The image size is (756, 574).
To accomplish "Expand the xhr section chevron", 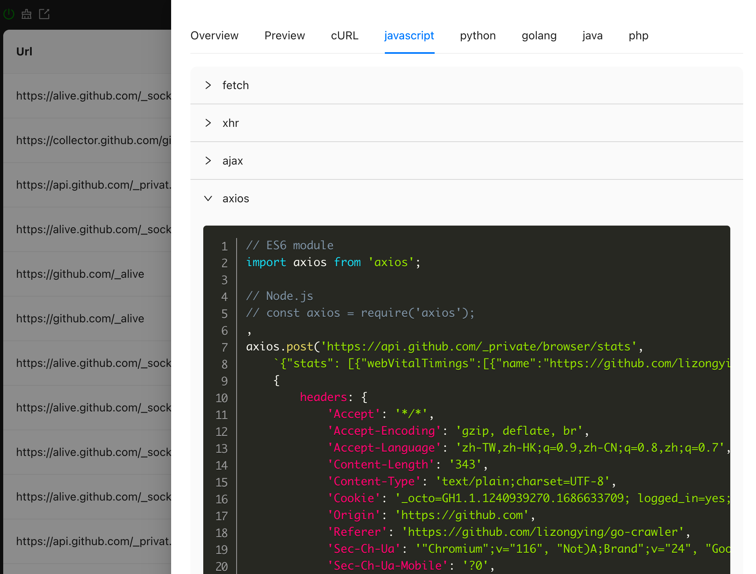I will [208, 123].
